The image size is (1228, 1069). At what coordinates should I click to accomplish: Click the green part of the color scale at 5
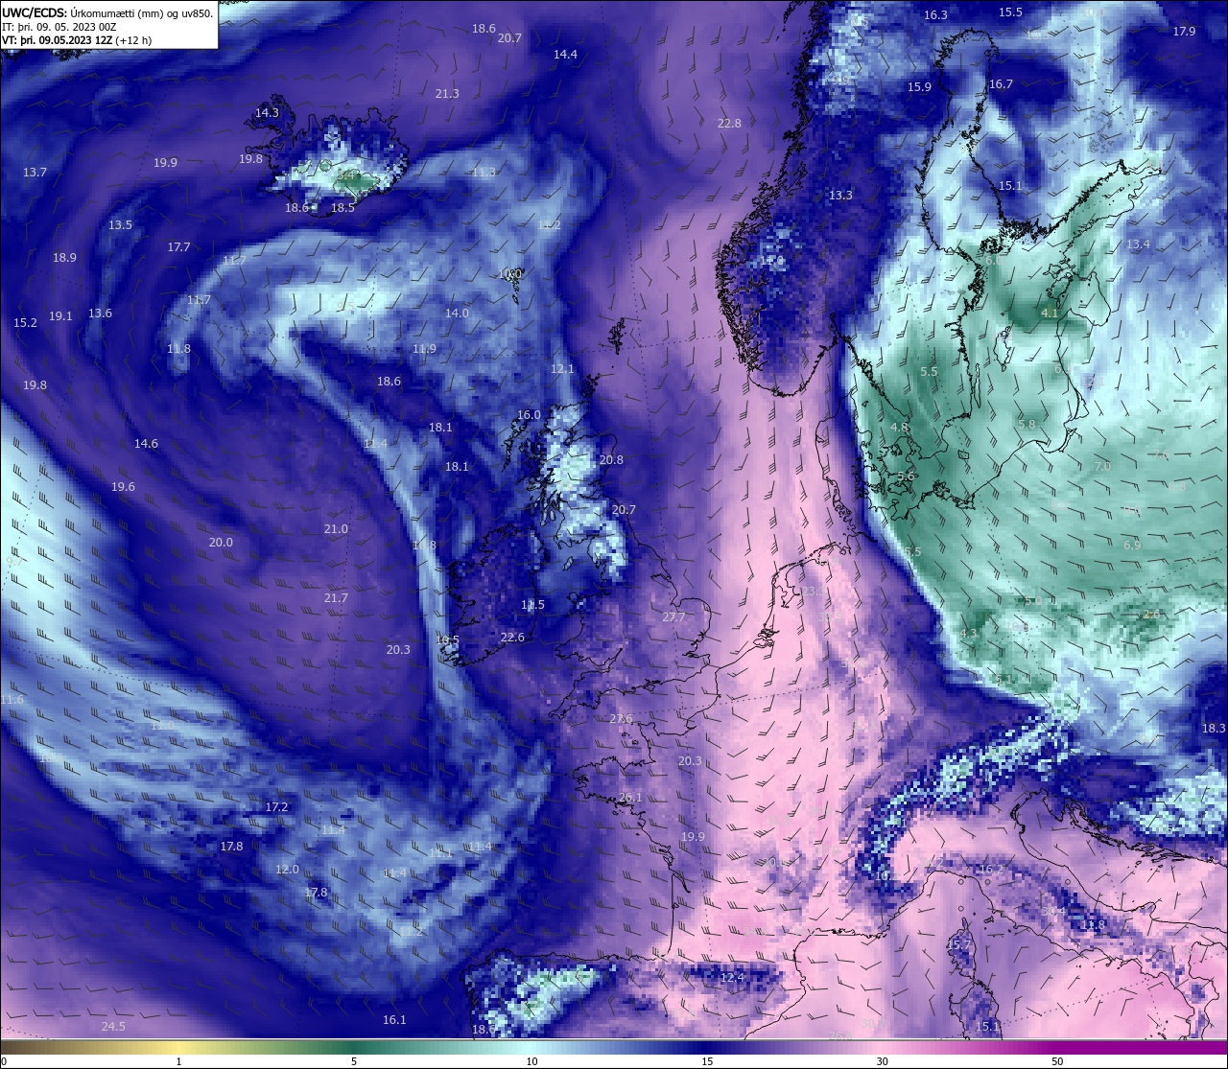coord(354,1047)
